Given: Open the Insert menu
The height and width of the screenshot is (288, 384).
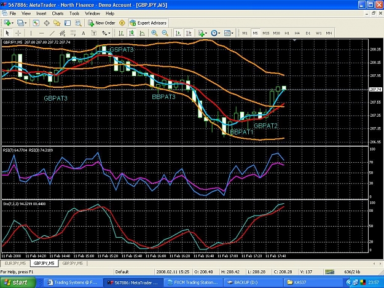Looking at the screenshot, I should pyautogui.click(x=41, y=14).
